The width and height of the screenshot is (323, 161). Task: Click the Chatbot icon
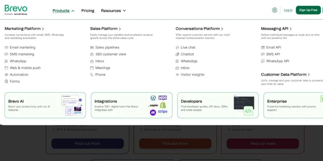(x=178, y=54)
